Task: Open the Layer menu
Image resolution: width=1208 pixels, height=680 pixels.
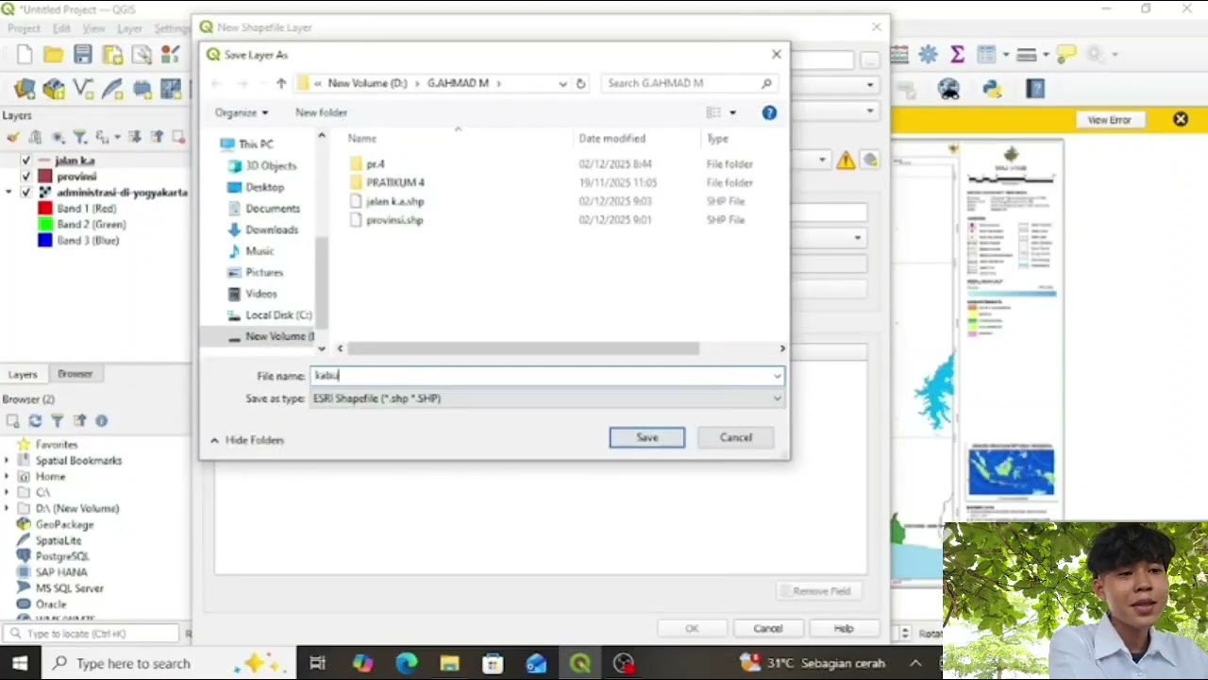Action: pyautogui.click(x=129, y=29)
